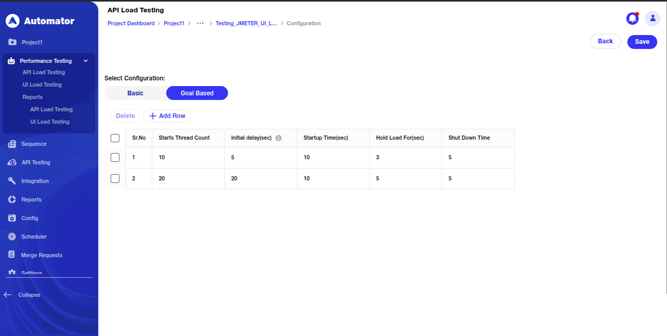Viewport: 667px width, 336px height.
Task: Click the Configuration breadcrumb text
Action: coord(304,23)
